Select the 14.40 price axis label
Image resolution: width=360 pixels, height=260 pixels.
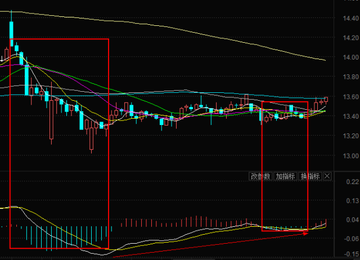(351, 18)
